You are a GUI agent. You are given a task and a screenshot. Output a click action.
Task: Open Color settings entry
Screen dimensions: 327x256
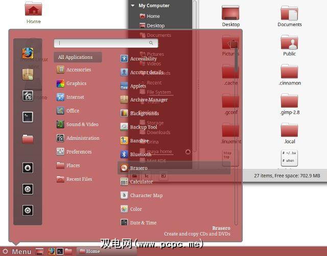point(131,209)
